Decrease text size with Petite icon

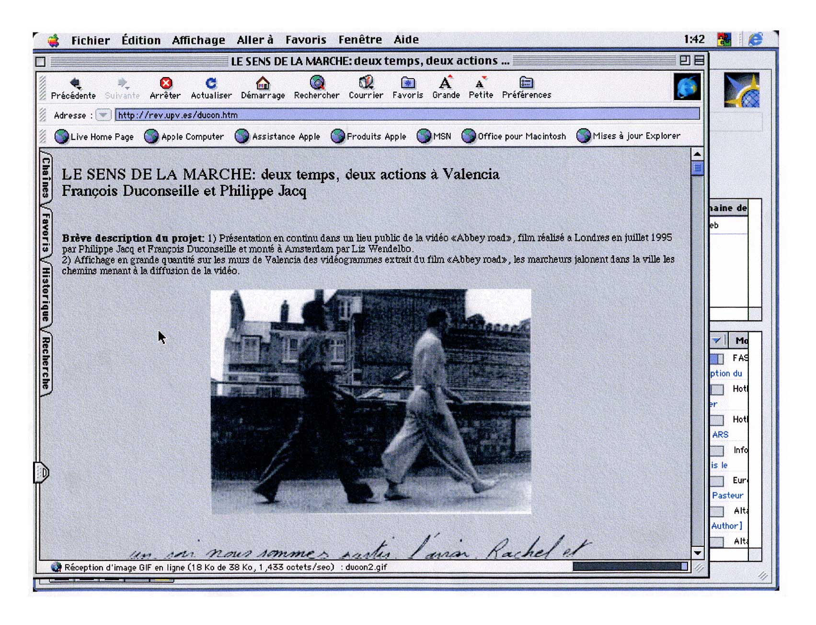[x=480, y=84]
